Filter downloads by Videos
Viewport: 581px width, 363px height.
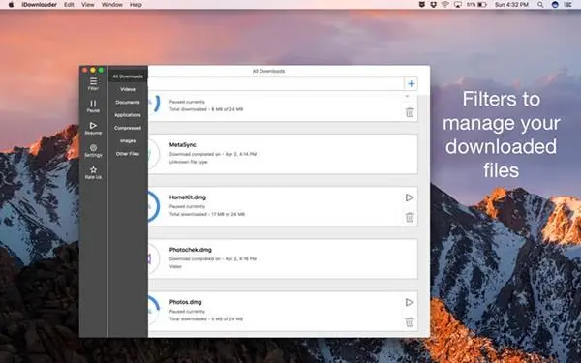pos(128,89)
